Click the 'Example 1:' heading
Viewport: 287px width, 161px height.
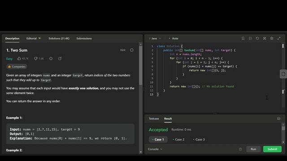click(14, 118)
